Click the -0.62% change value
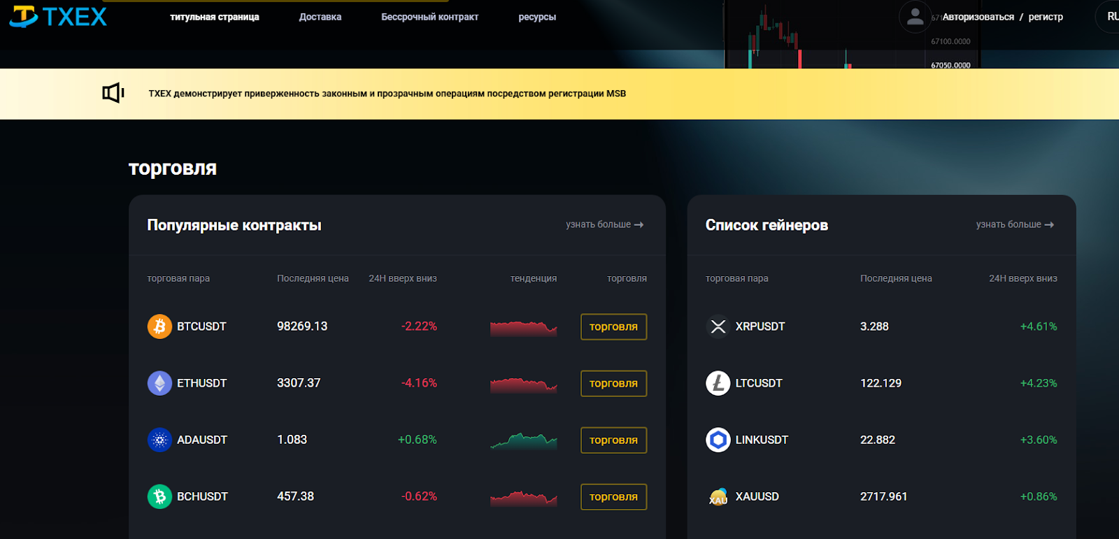This screenshot has height=539, width=1119. tap(419, 496)
